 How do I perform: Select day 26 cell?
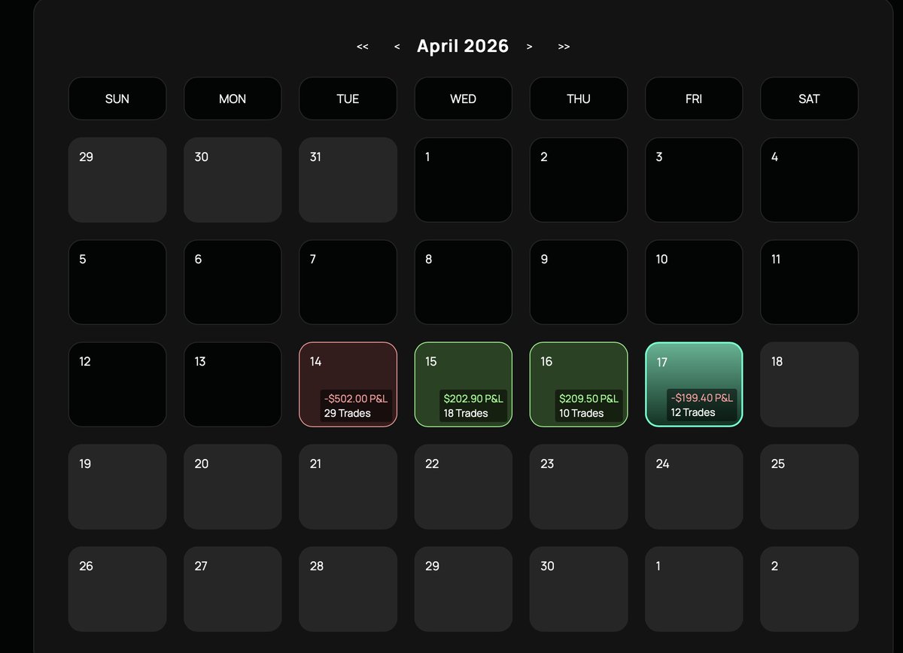[x=117, y=589]
